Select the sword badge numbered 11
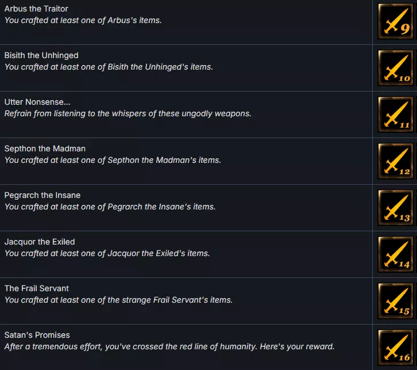The width and height of the screenshot is (417, 370). [395, 115]
